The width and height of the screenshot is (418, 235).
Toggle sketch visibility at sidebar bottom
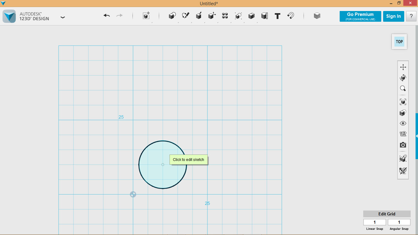click(403, 171)
